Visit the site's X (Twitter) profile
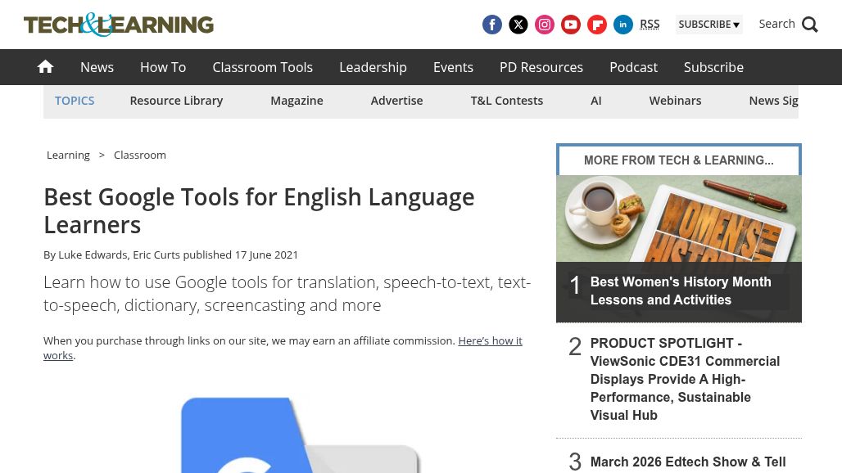 (518, 25)
